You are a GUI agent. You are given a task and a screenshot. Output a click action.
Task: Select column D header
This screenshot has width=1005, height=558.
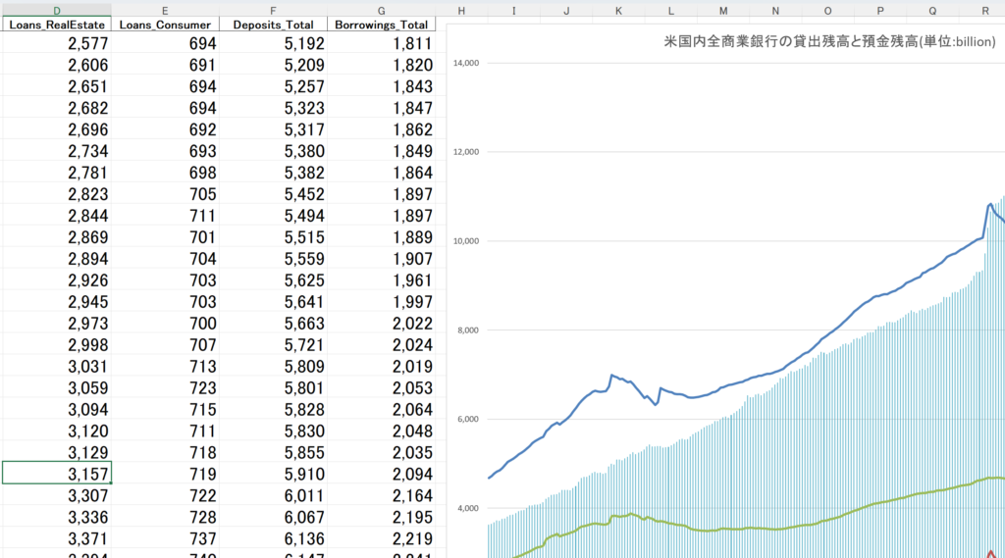(x=56, y=10)
